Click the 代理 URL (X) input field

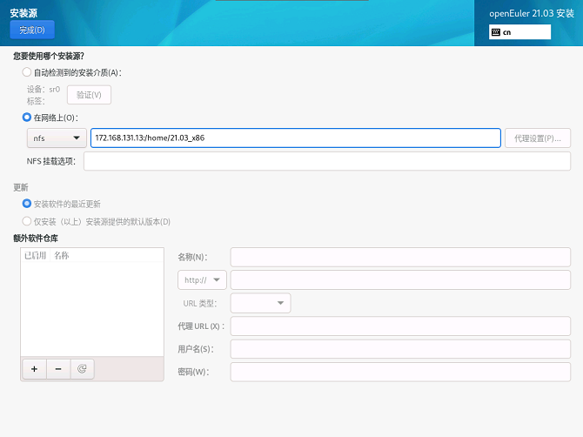click(400, 326)
